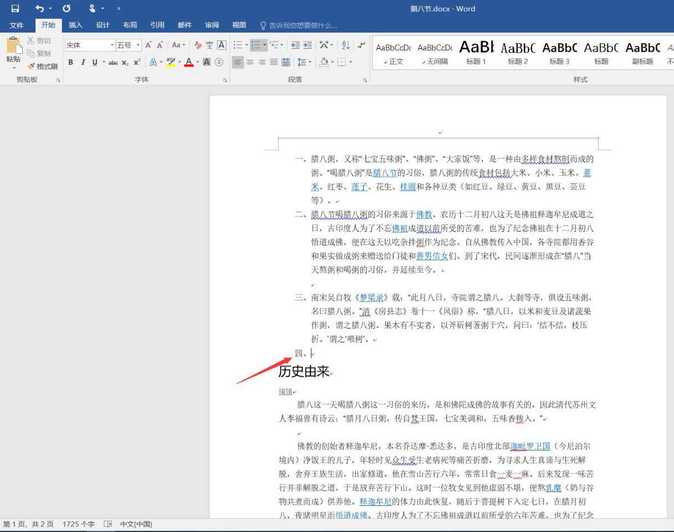Toggle the show/hide paragraph marks button
The width and height of the screenshot is (674, 532).
362,45
